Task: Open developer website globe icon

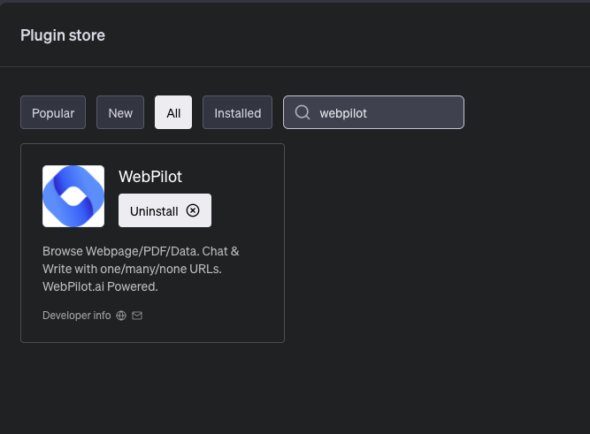Action: point(121,316)
